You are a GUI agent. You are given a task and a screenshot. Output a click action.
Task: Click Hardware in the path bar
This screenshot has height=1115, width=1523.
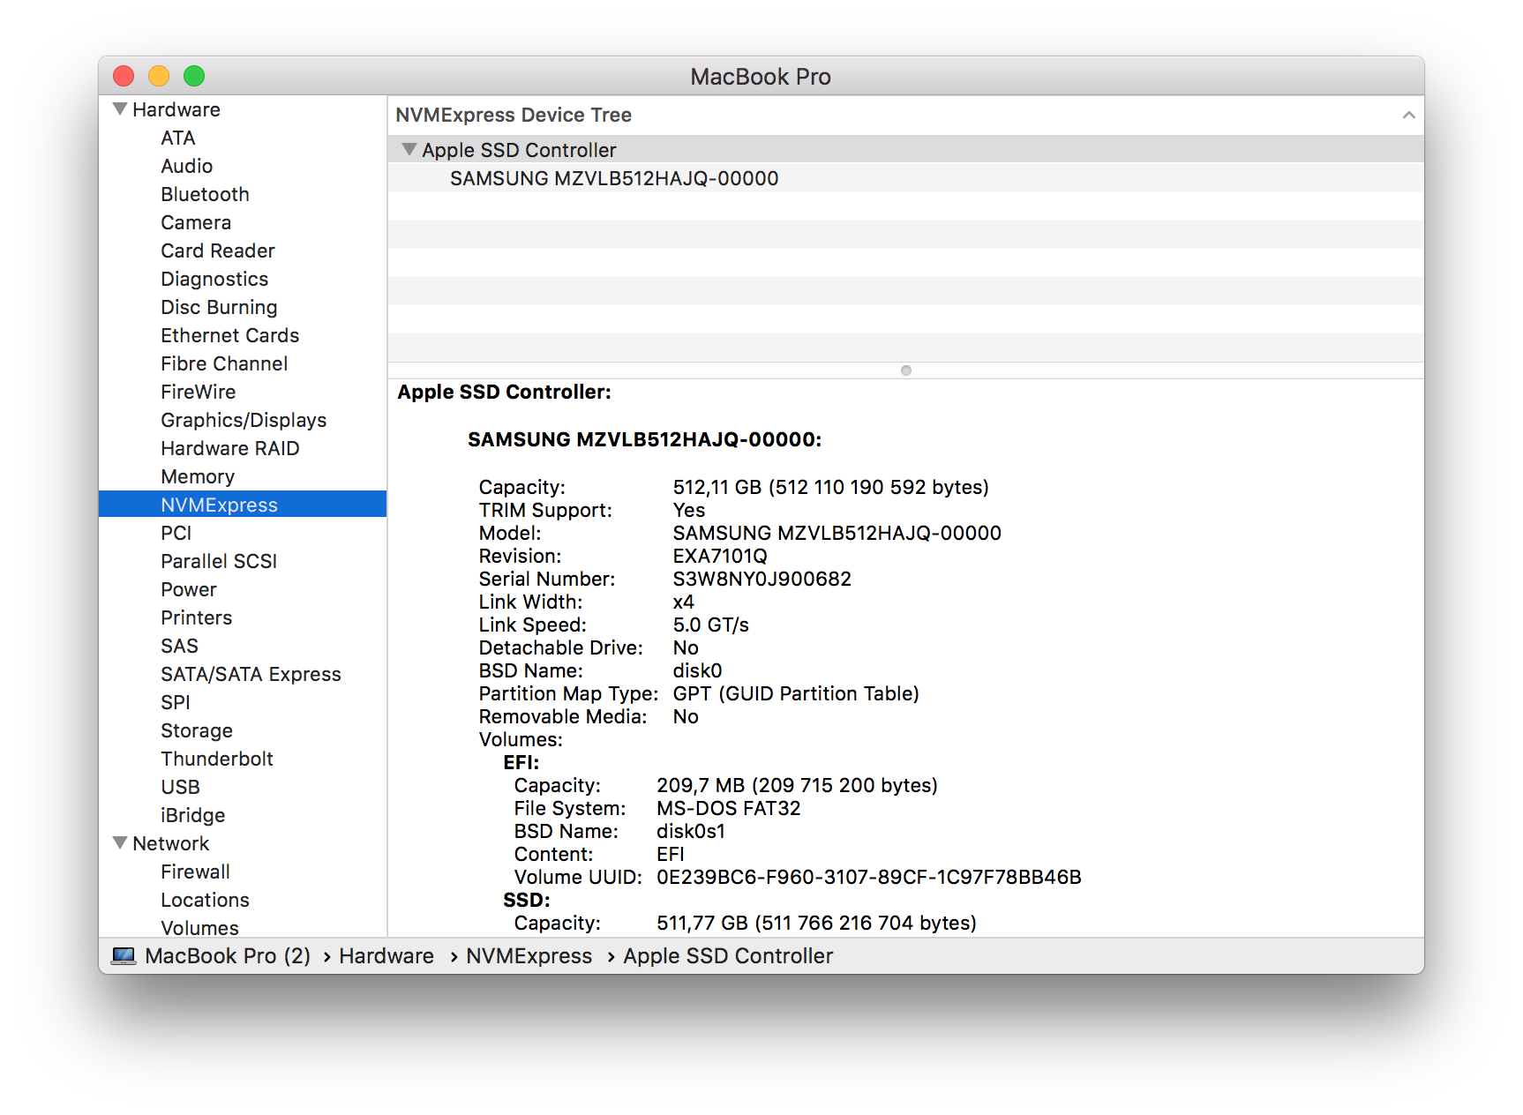coord(386,956)
